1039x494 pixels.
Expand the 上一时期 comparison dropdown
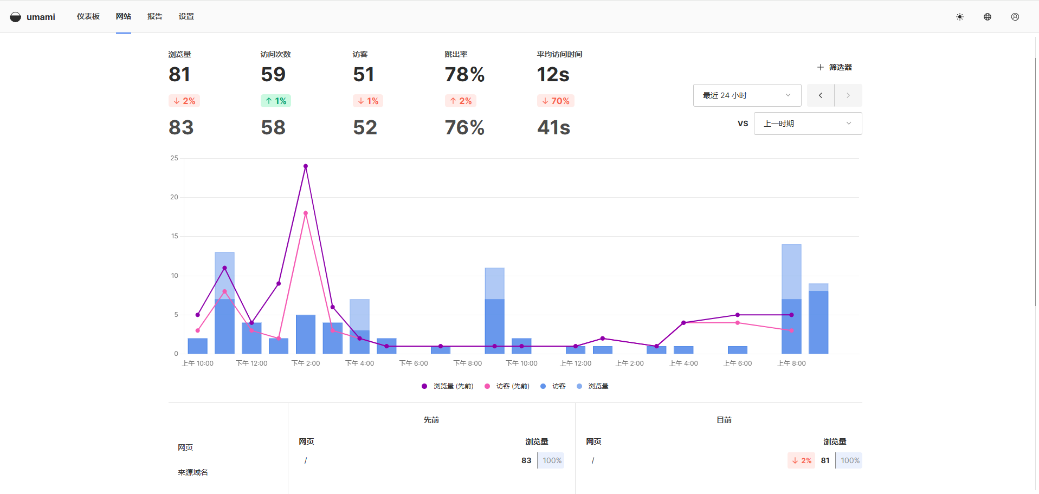click(x=807, y=123)
